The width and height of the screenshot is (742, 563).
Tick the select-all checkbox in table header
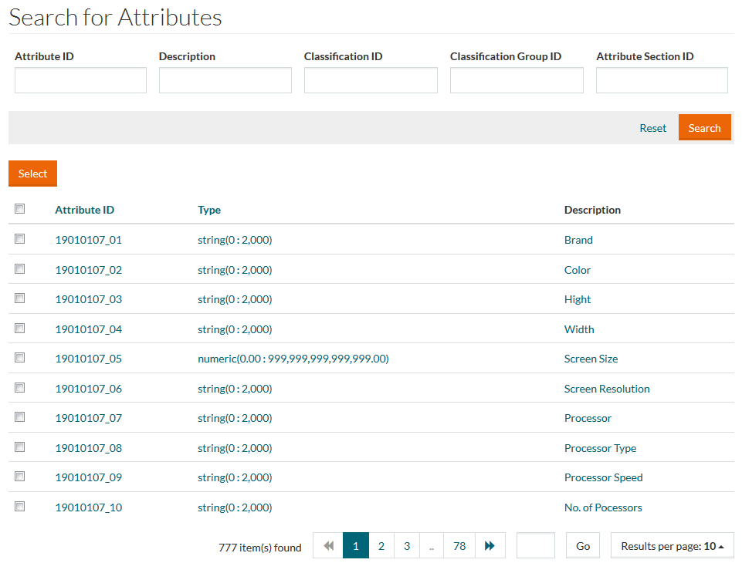[20, 209]
